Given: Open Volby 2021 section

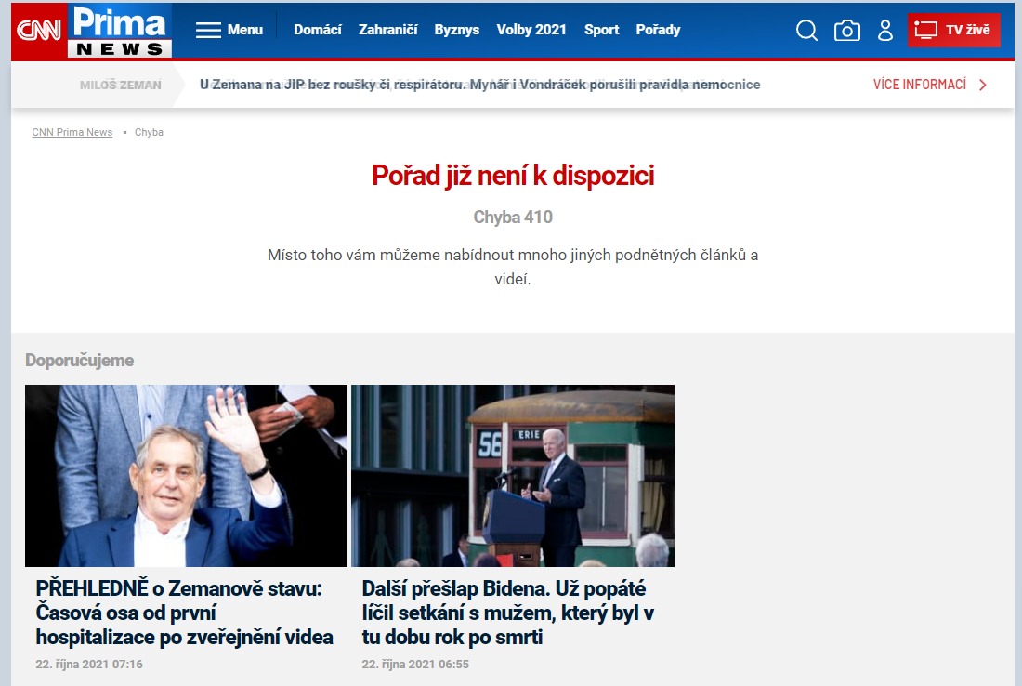Looking at the screenshot, I should pyautogui.click(x=531, y=30).
